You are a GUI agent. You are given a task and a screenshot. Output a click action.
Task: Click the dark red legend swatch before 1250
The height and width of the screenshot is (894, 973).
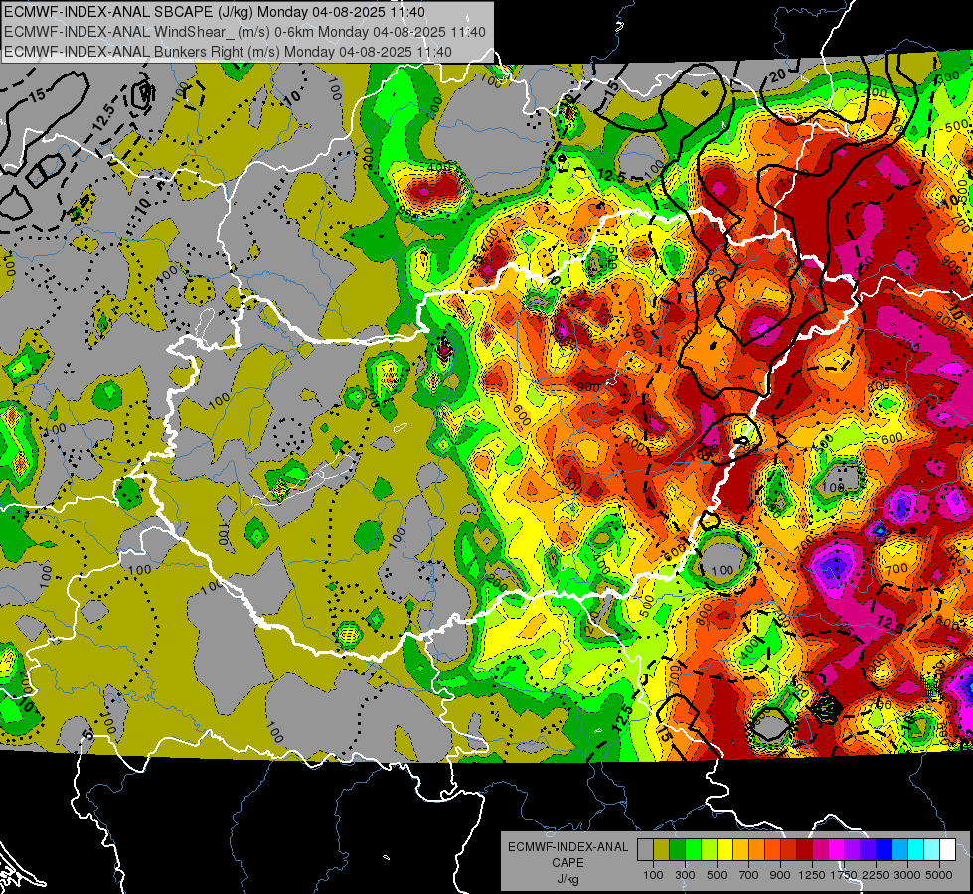[x=805, y=849]
